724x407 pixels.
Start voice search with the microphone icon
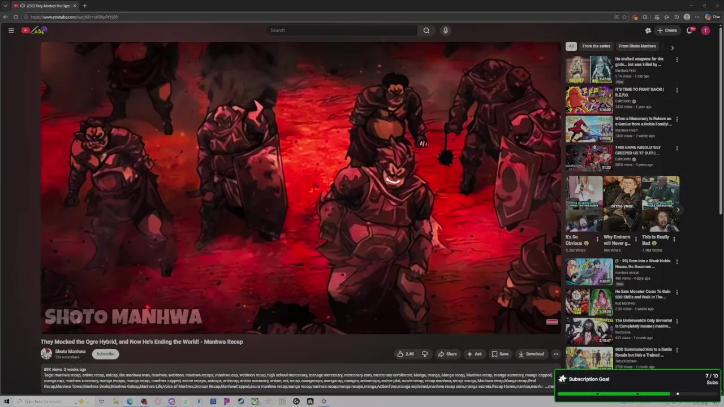pos(446,31)
